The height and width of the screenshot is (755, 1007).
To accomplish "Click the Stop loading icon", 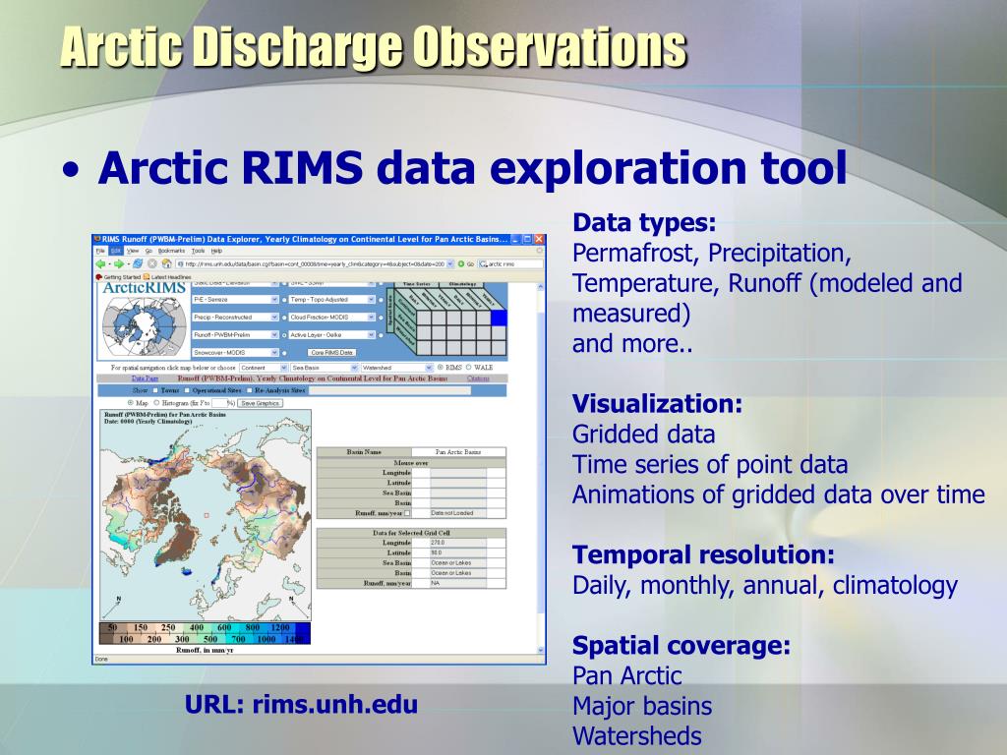I will click(152, 263).
